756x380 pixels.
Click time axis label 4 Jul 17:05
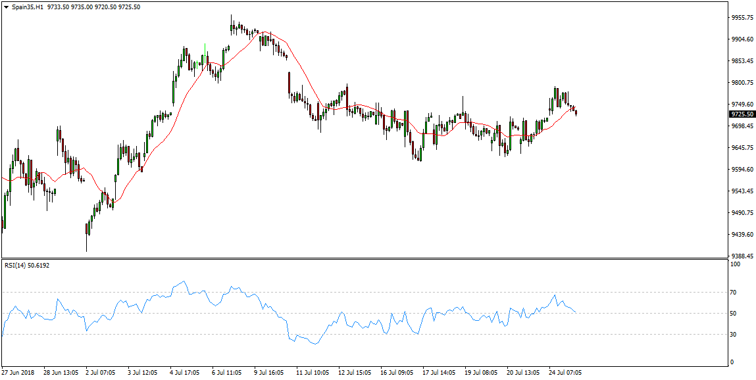click(x=184, y=373)
